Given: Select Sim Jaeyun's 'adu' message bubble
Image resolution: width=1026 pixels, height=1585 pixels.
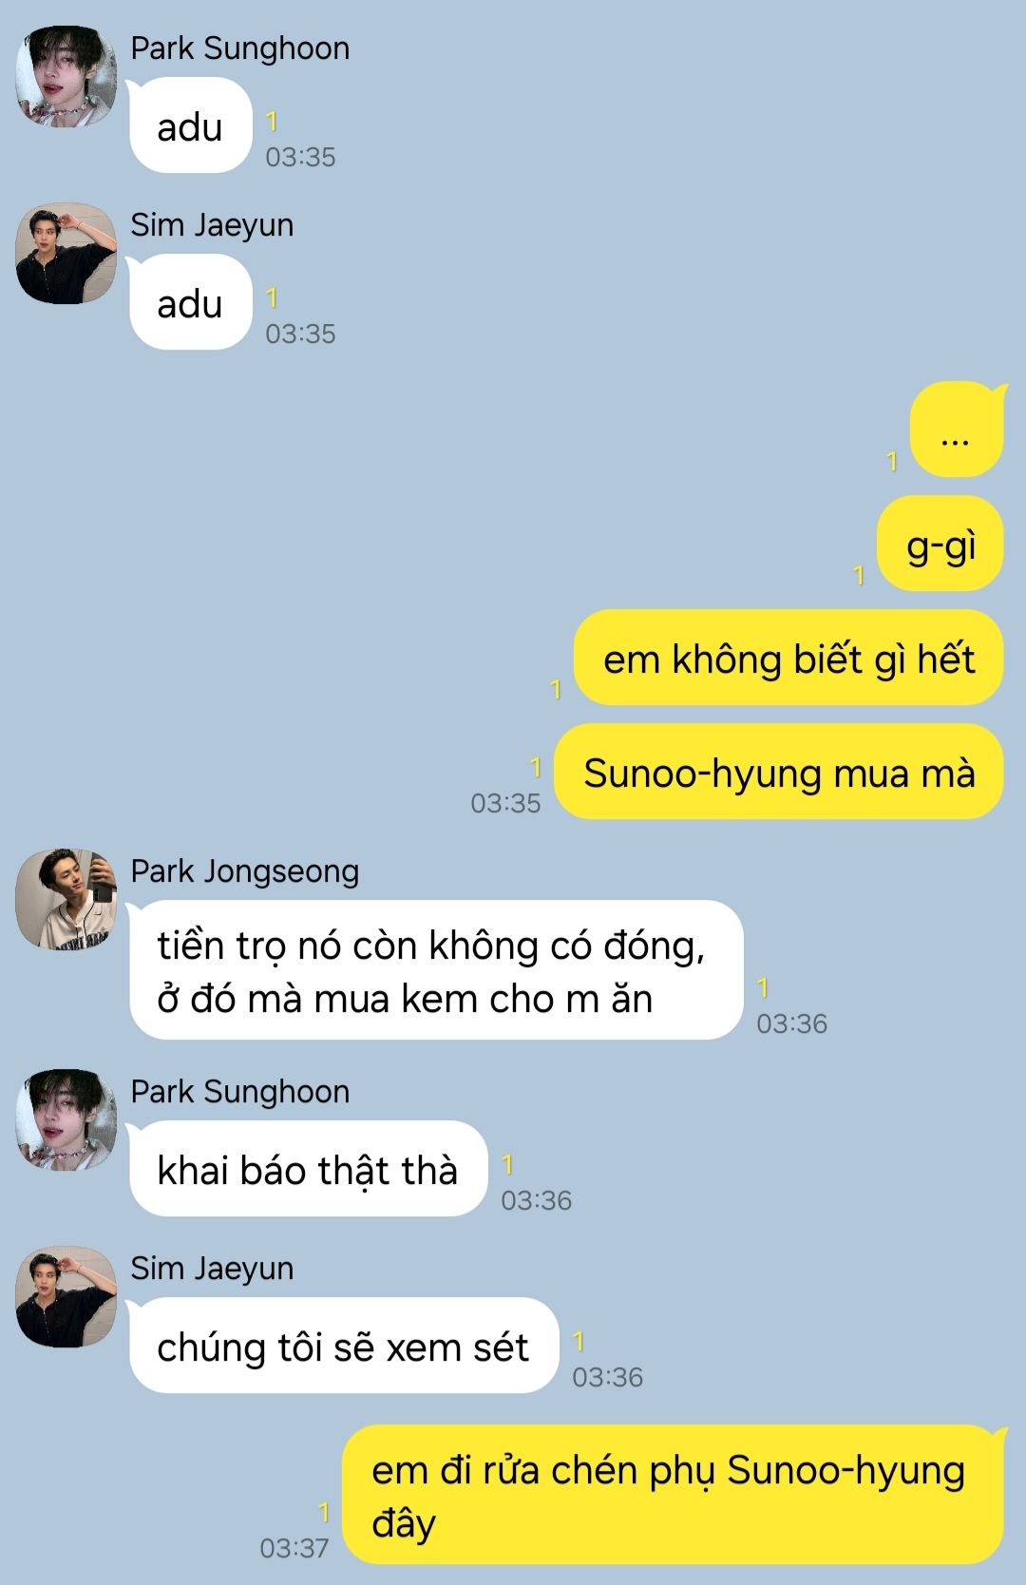Looking at the screenshot, I should 190,303.
